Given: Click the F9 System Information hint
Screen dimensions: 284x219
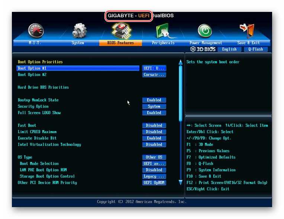Looking at the screenshot, I should 211,170.
